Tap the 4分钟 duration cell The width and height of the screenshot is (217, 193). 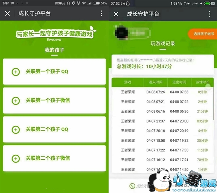tap(202, 131)
